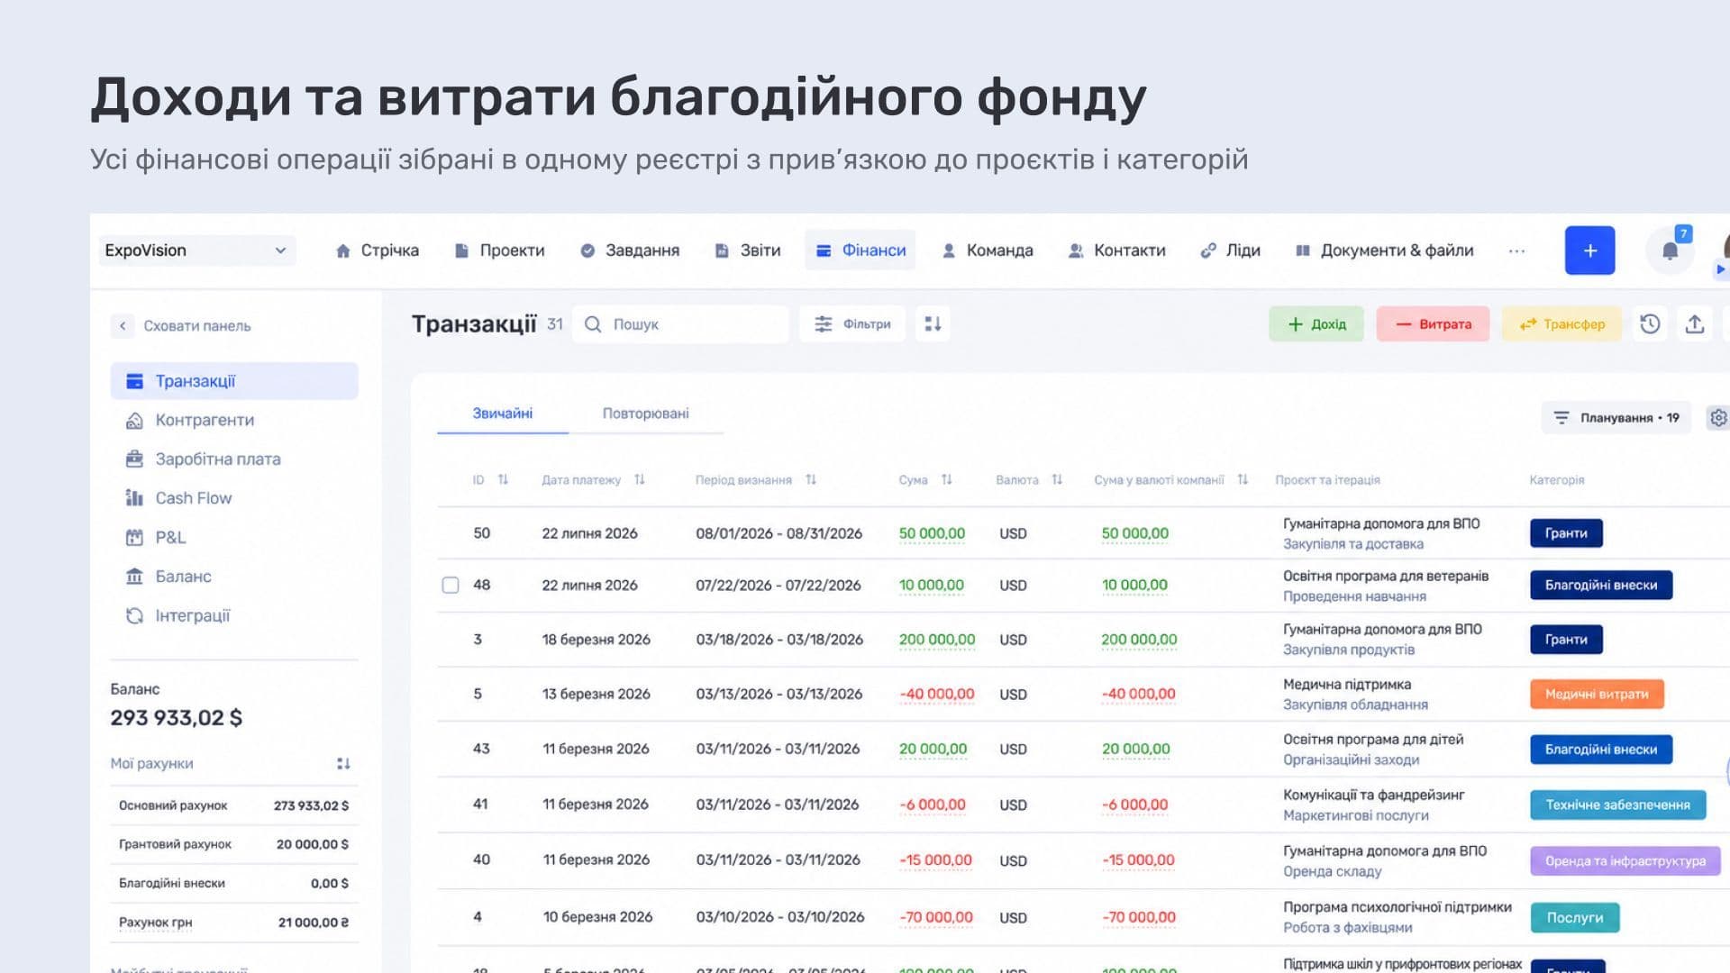Open the ExpoVision workspace dropdown
Viewport: 1730px width, 973px height.
point(196,250)
